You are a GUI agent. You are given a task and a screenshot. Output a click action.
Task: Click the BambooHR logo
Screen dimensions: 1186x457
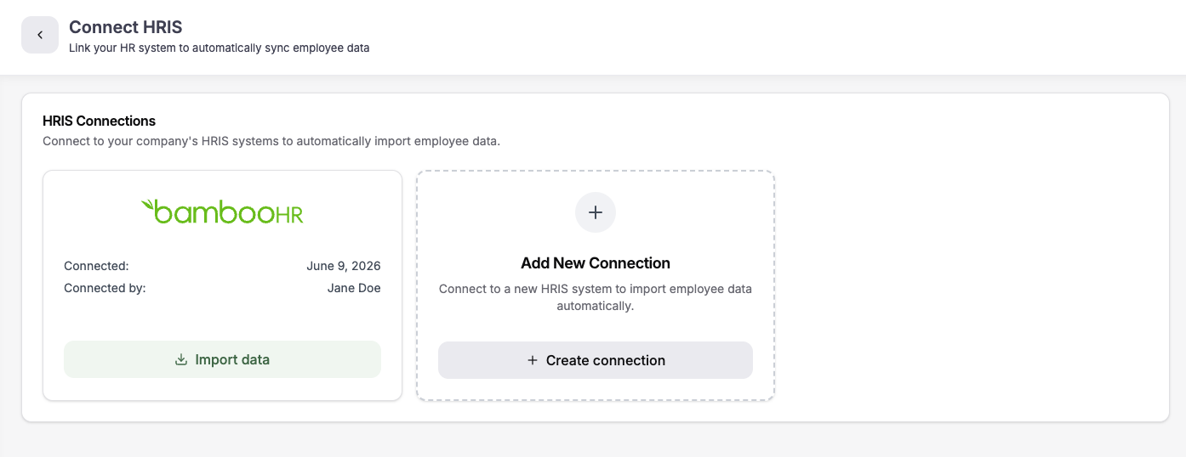pyautogui.click(x=222, y=212)
